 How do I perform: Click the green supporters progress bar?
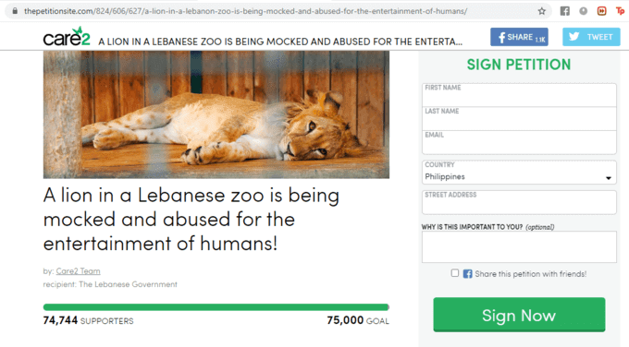pyautogui.click(x=216, y=307)
